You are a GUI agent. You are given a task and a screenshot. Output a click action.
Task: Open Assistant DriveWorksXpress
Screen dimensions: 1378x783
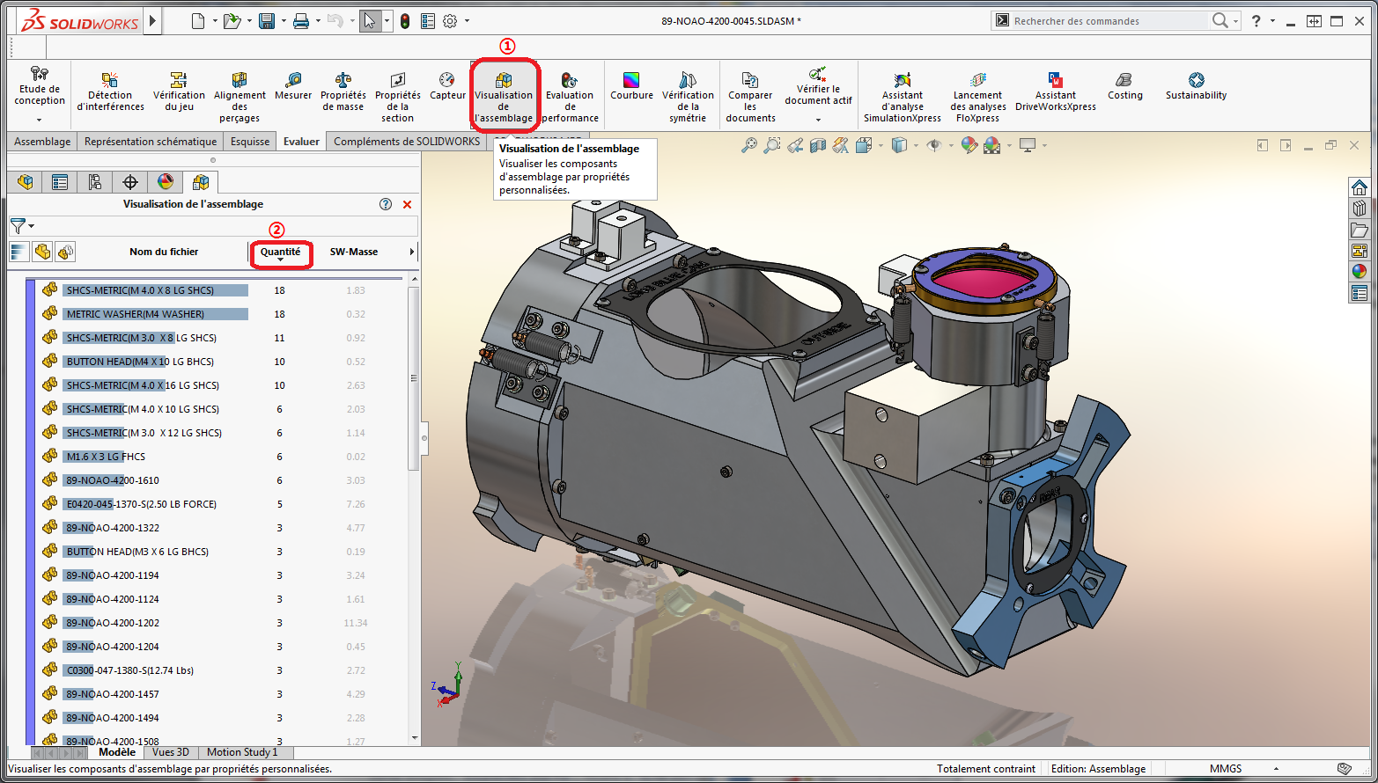pos(1055,92)
